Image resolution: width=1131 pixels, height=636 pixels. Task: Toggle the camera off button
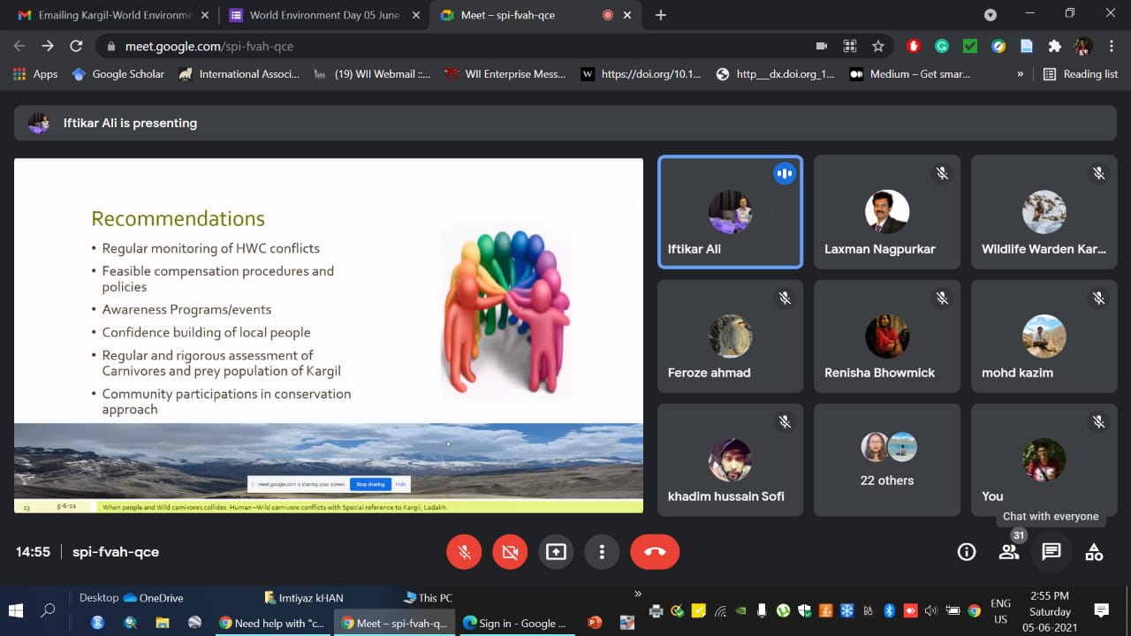pyautogui.click(x=510, y=552)
